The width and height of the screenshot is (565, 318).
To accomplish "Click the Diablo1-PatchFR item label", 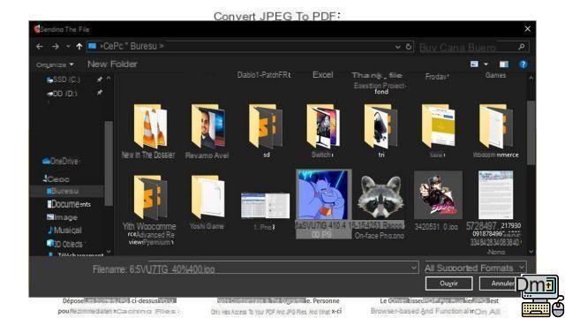I will point(264,74).
